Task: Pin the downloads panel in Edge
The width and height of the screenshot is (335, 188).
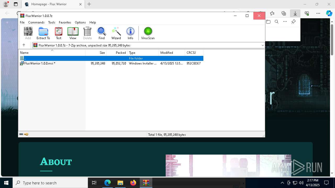Action: [x=293, y=22]
